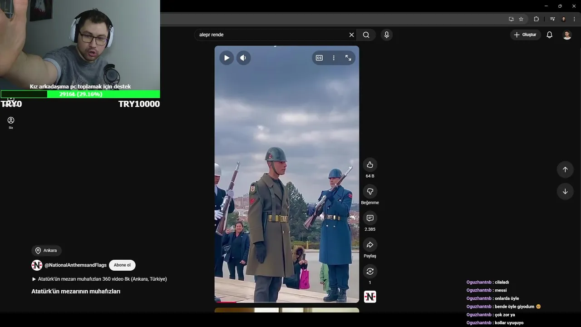Mute the Shorts video volume
The height and width of the screenshot is (327, 581).
pos(243,58)
